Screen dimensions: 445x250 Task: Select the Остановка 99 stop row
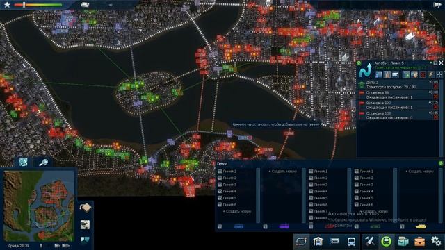[x=398, y=95]
